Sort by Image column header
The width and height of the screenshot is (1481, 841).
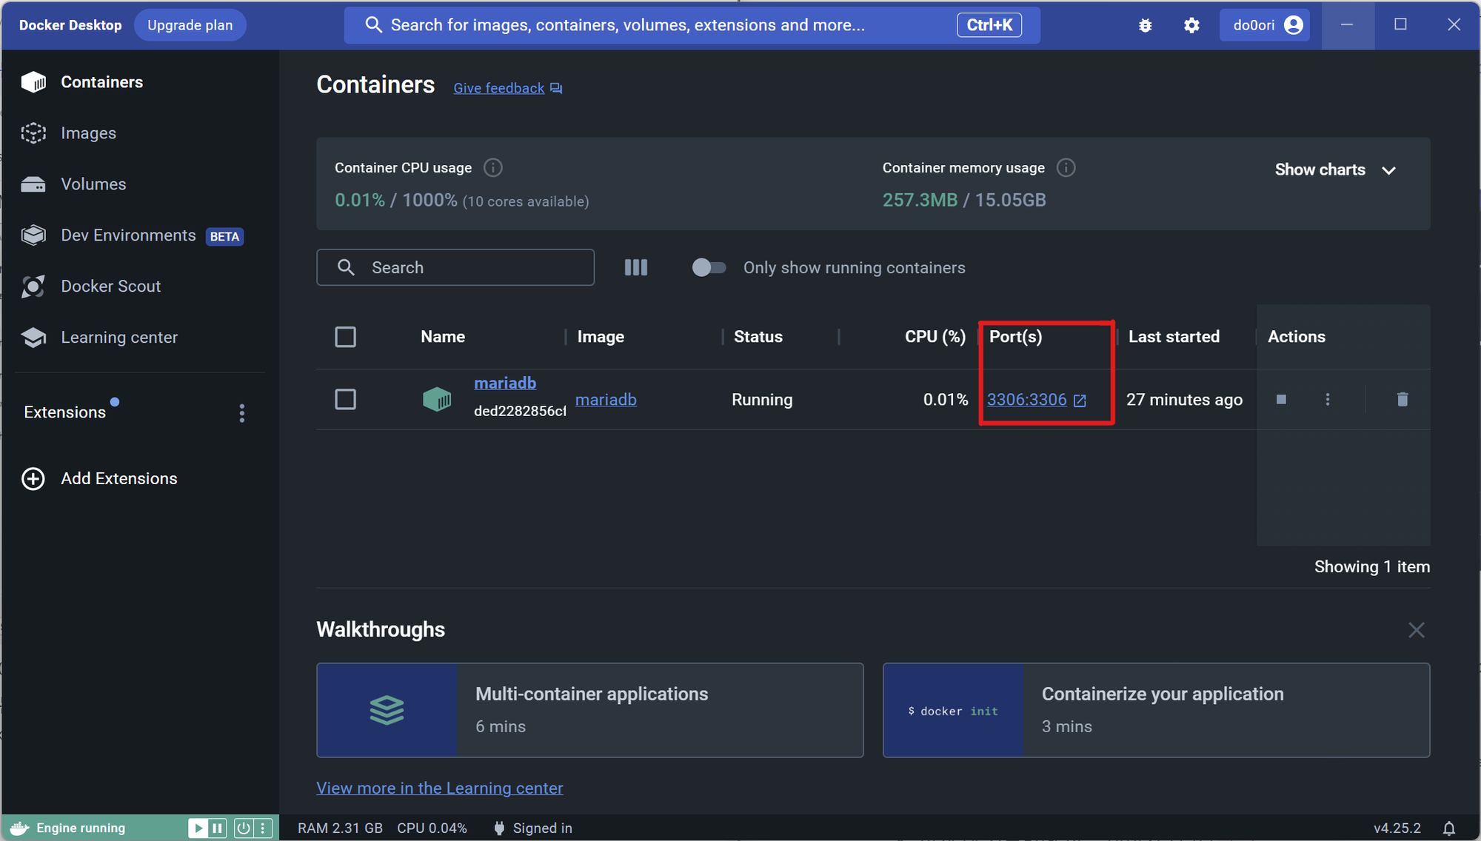601,337
